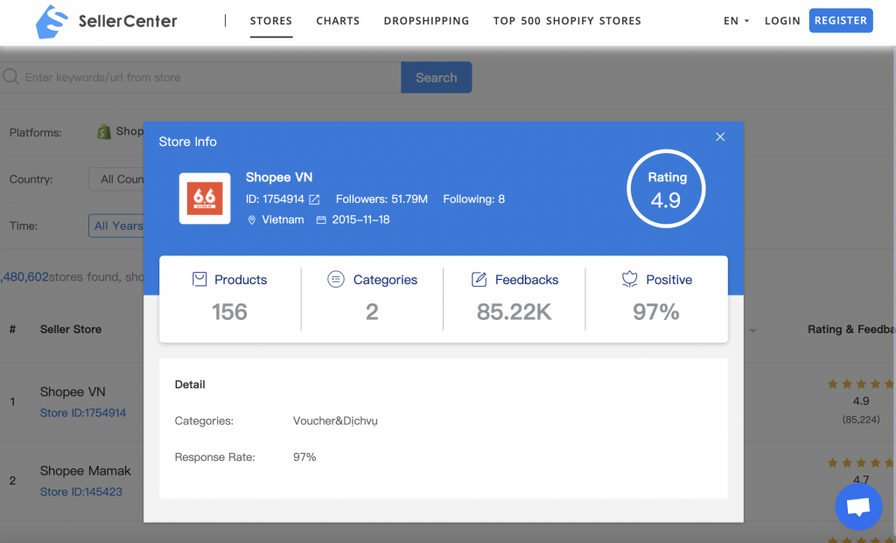Close the Store Info dialog
Image resolution: width=896 pixels, height=543 pixels.
coord(720,137)
